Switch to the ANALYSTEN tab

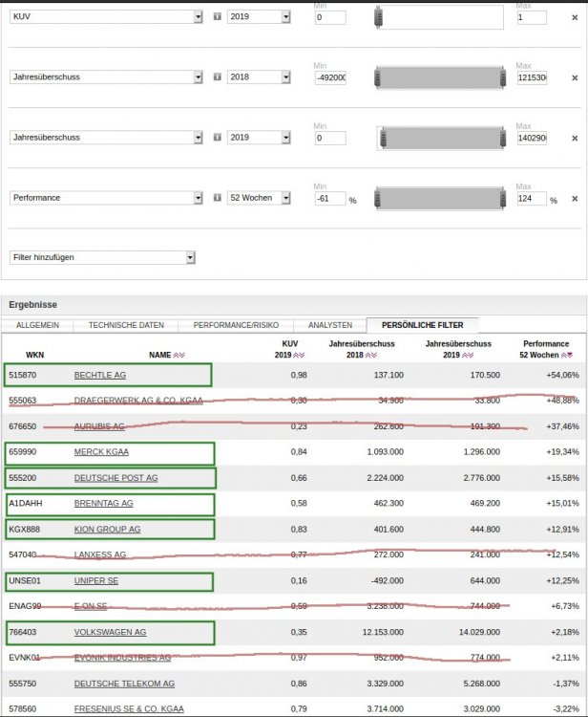click(330, 325)
